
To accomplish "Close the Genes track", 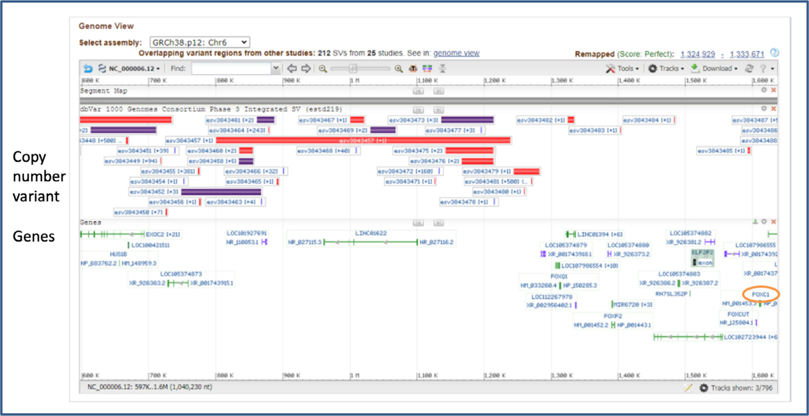I will 773,221.
